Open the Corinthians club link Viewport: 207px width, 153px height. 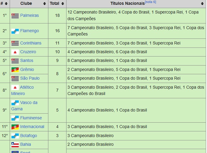pyautogui.click(x=31, y=43)
